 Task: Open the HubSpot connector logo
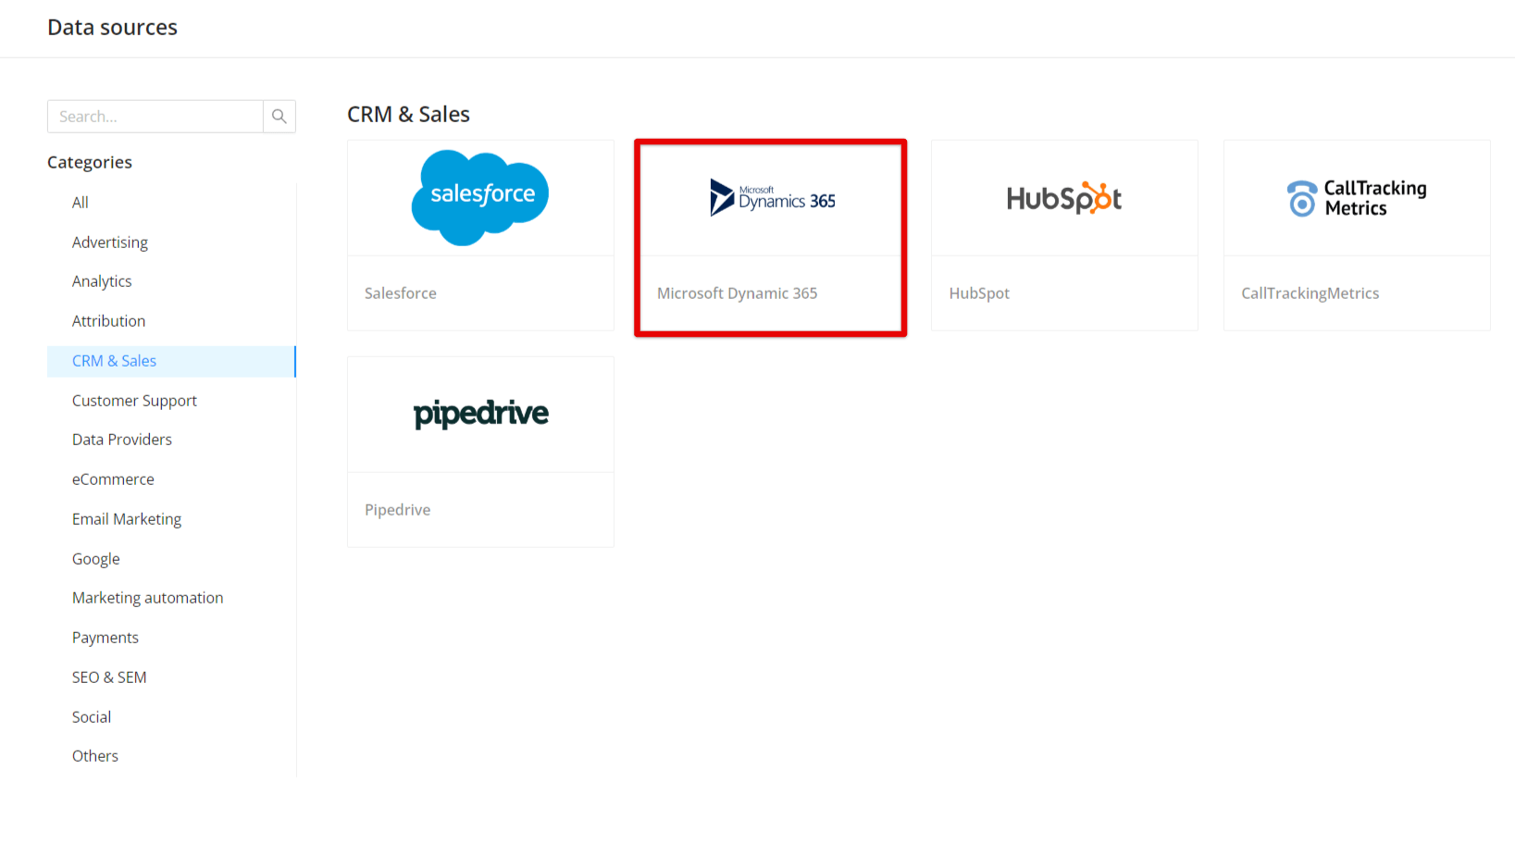[x=1063, y=197]
